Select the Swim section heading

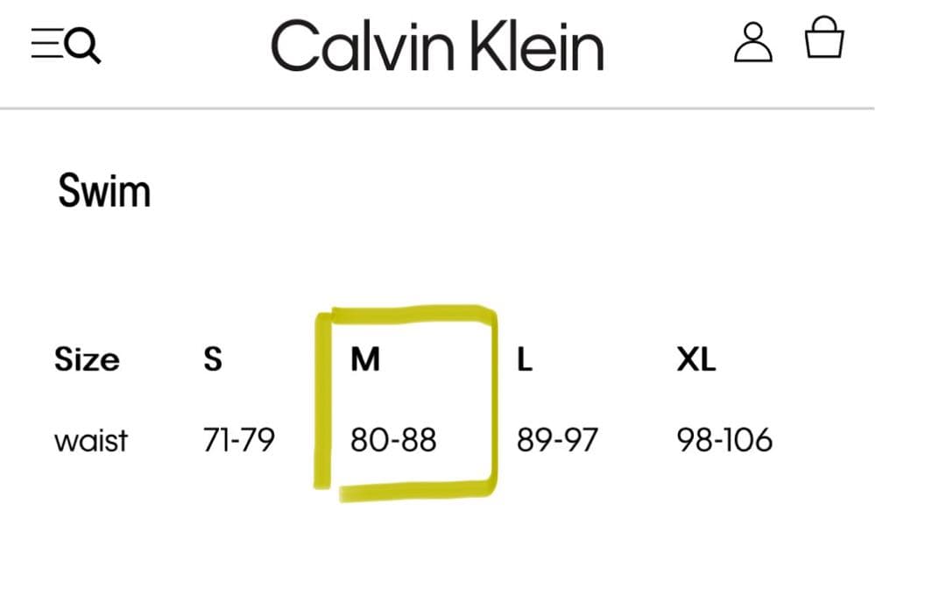[x=104, y=191]
